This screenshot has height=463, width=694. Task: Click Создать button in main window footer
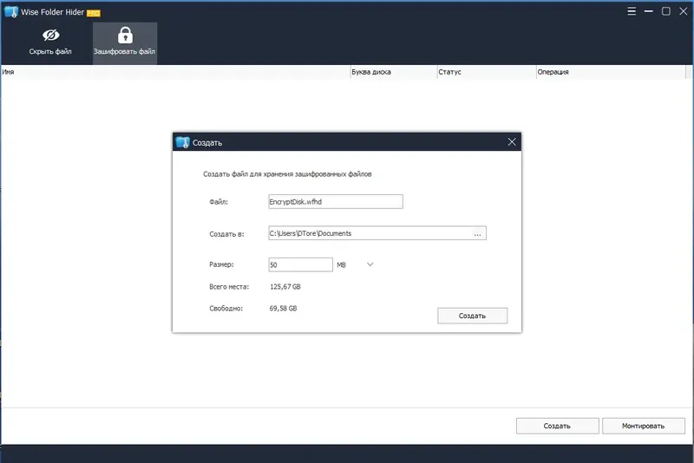tap(557, 426)
